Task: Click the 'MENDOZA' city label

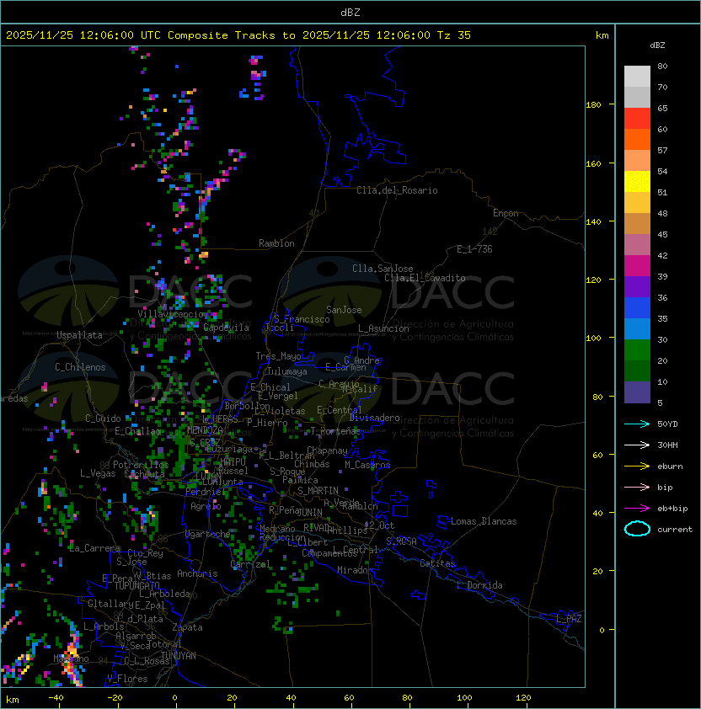Action: [x=205, y=429]
